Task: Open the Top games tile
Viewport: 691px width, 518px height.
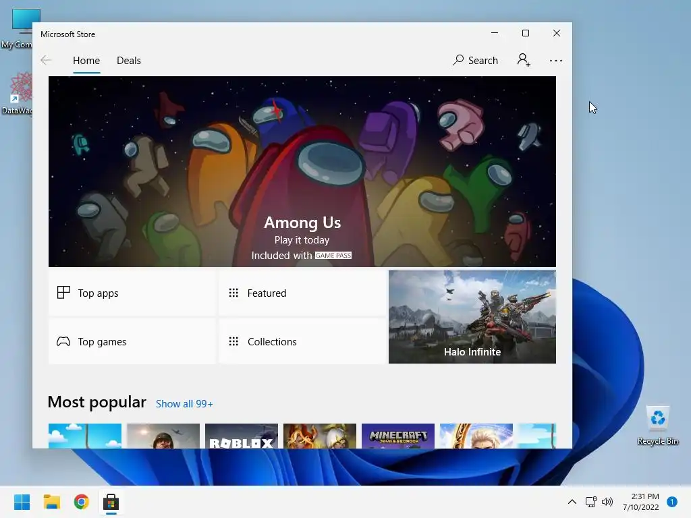Action: (132, 341)
